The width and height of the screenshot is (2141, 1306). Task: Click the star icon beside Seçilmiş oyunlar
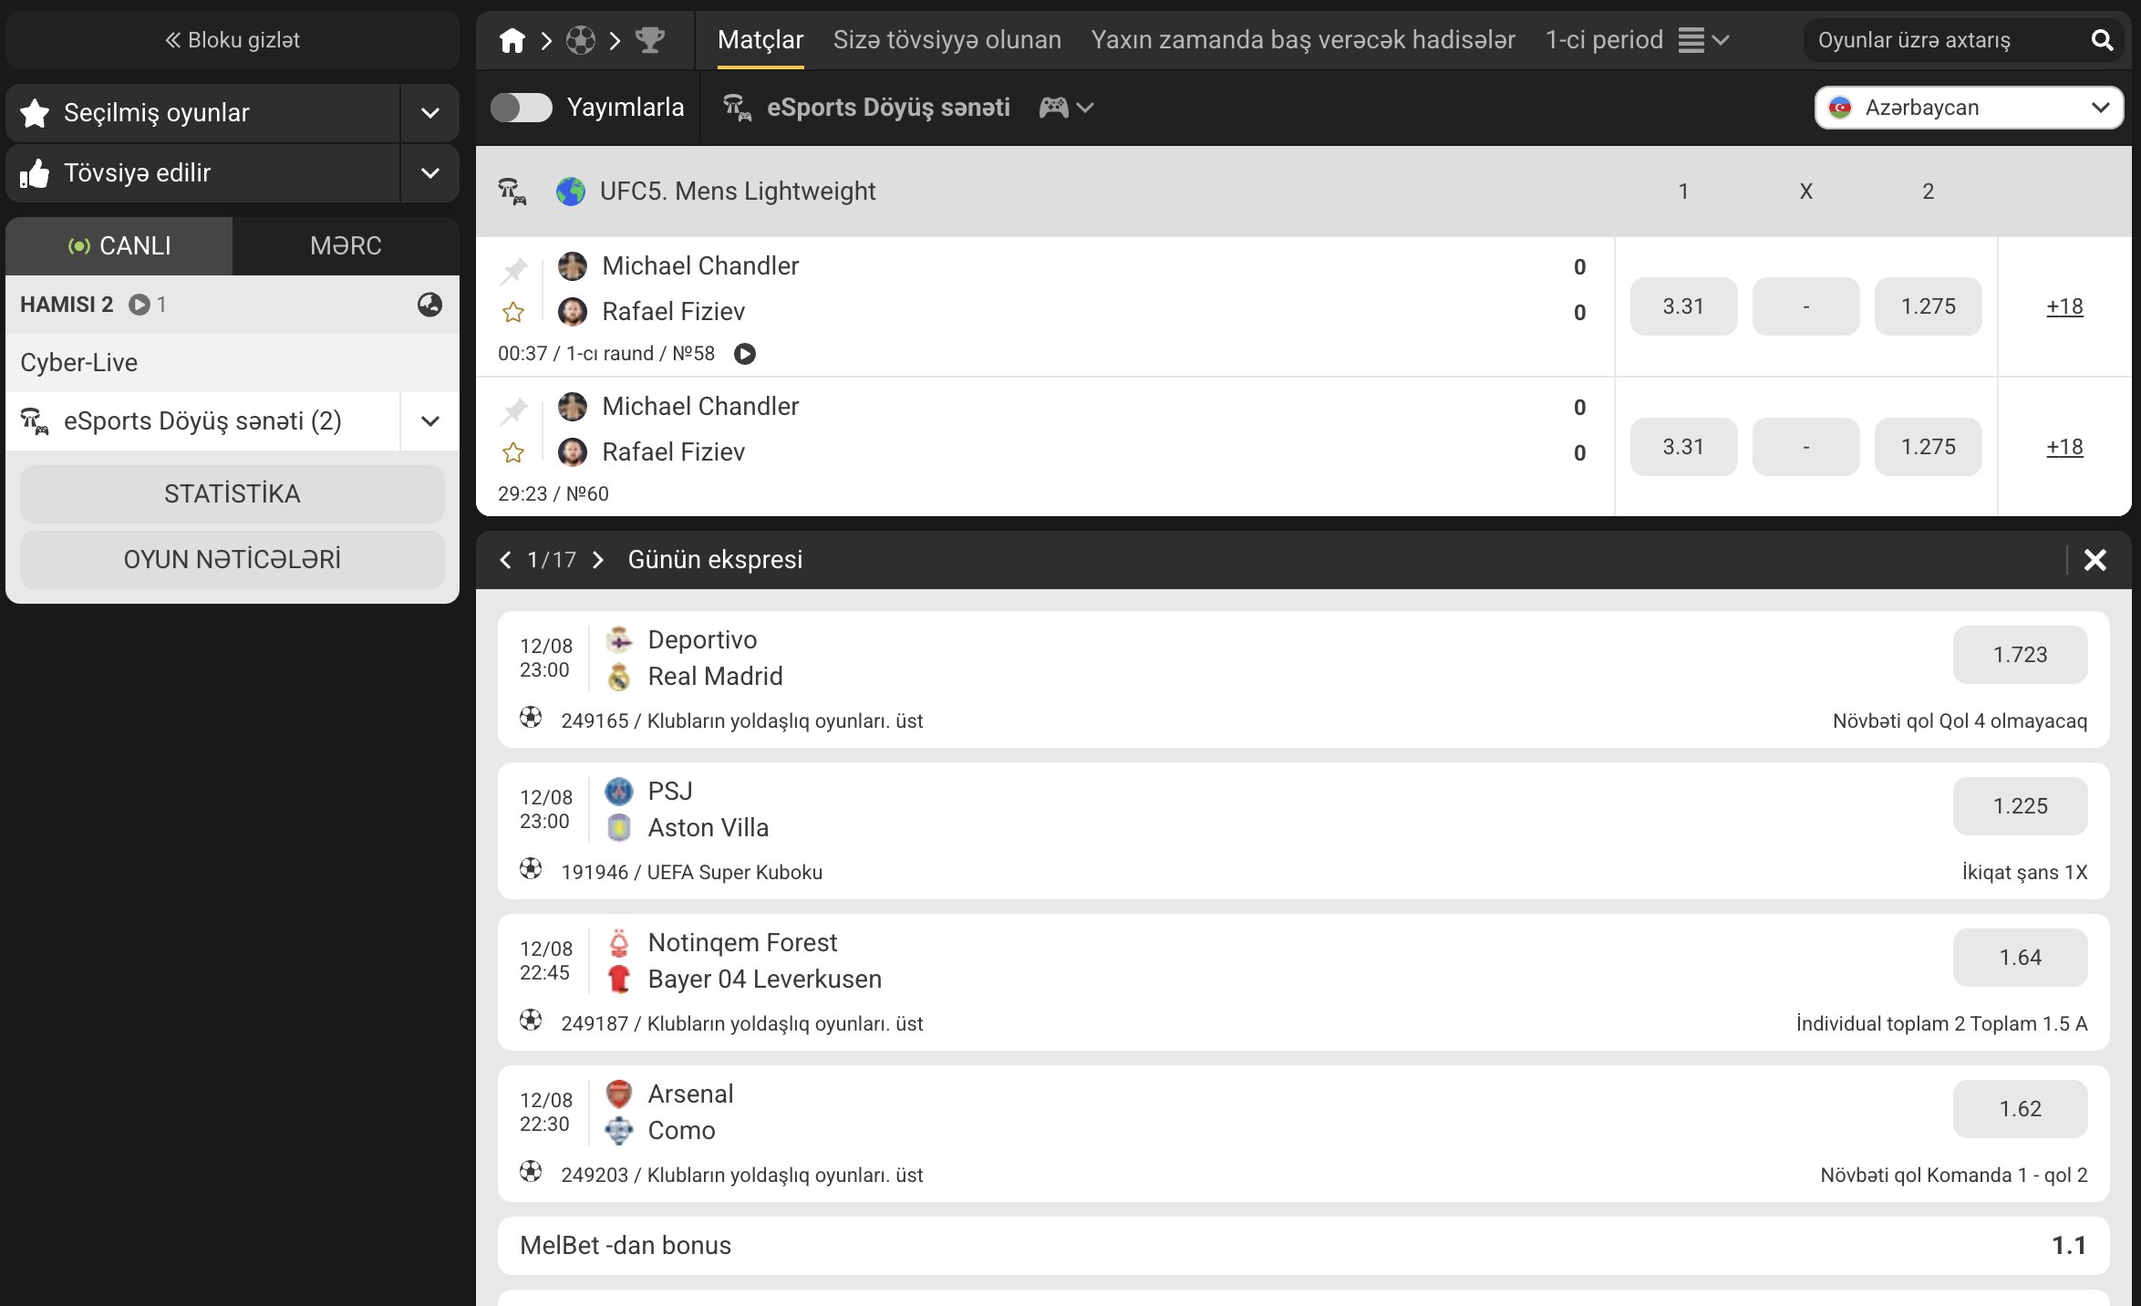(x=35, y=113)
